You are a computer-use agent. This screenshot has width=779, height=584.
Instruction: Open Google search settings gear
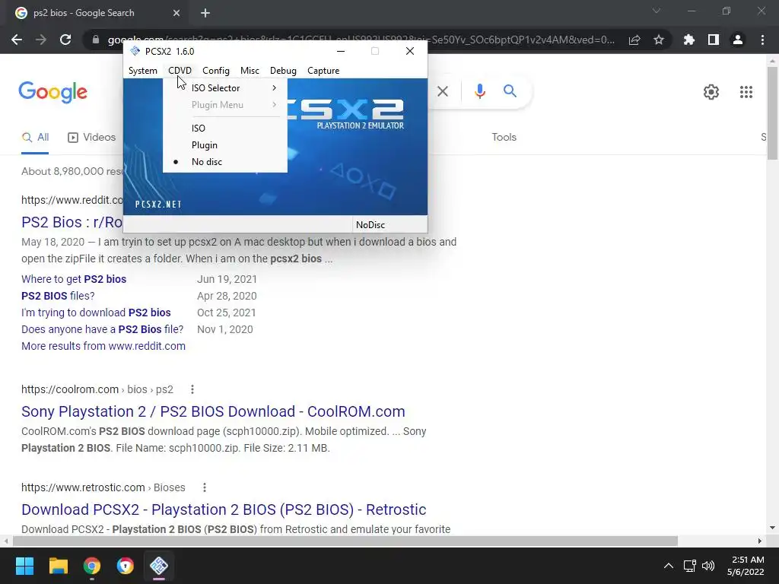[x=711, y=92]
